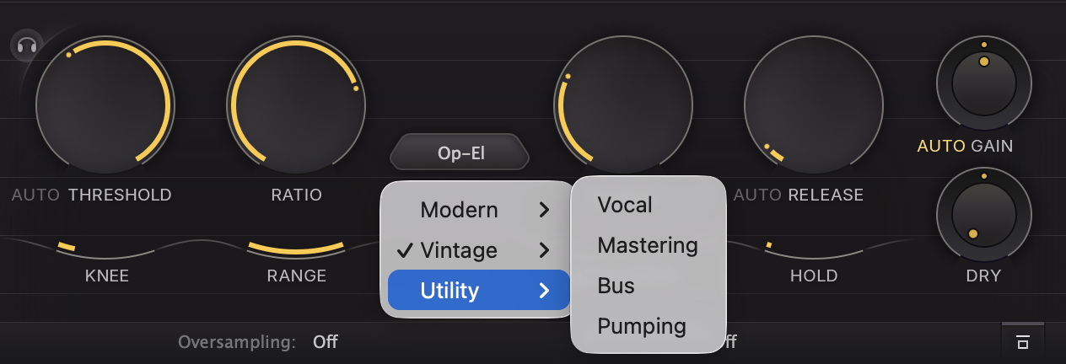Pick the Pumping style
This screenshot has height=364, width=1066.
click(x=642, y=326)
